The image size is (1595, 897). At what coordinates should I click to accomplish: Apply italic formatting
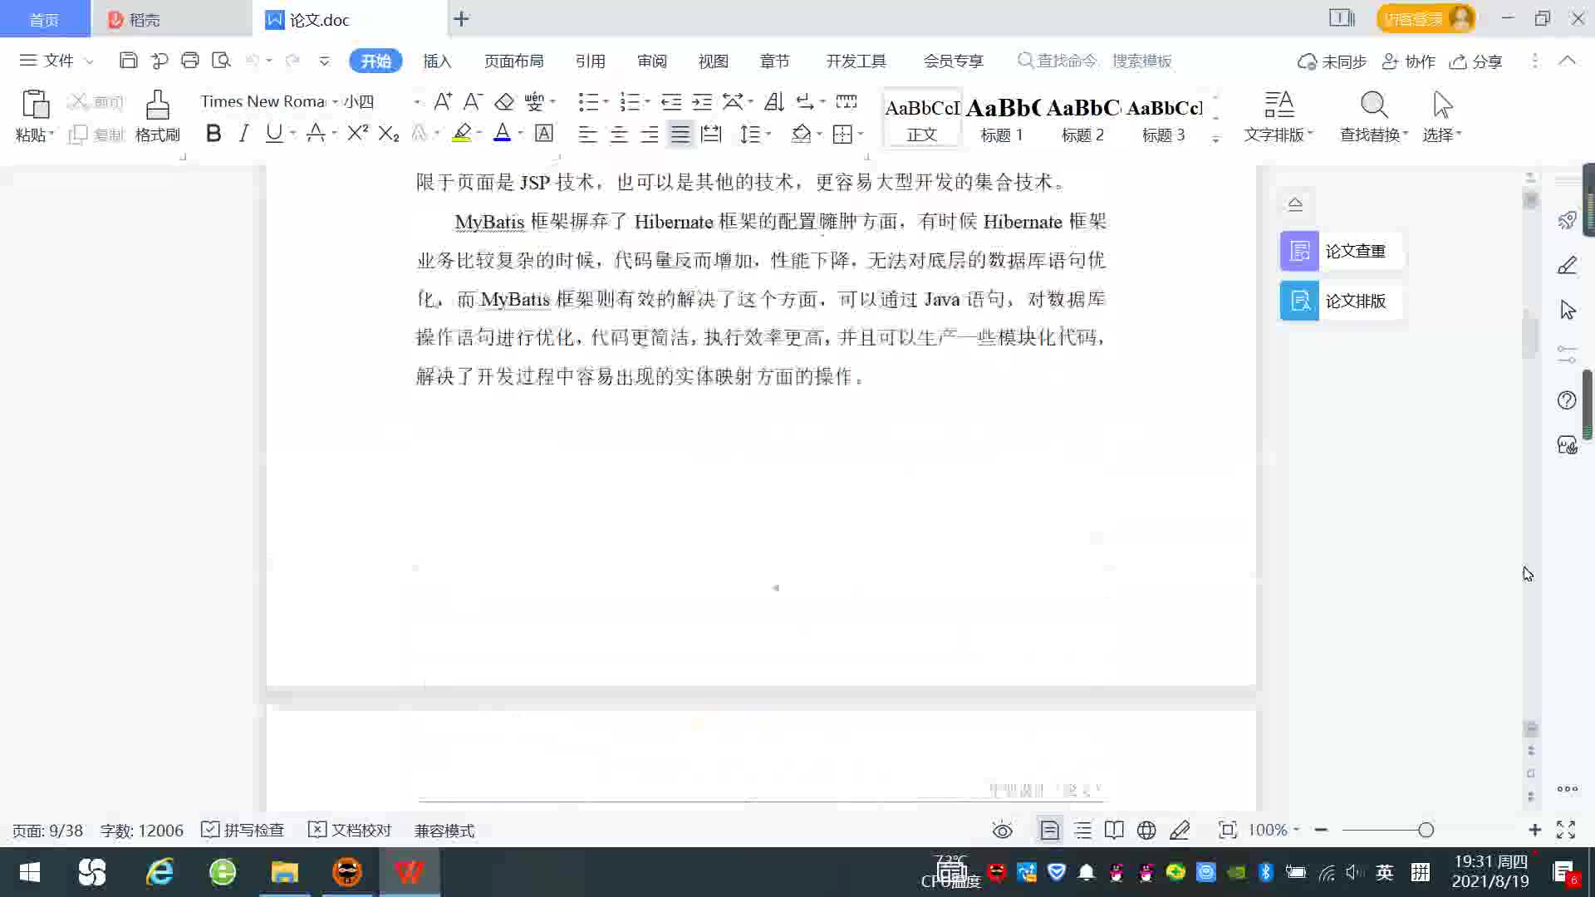coord(243,134)
